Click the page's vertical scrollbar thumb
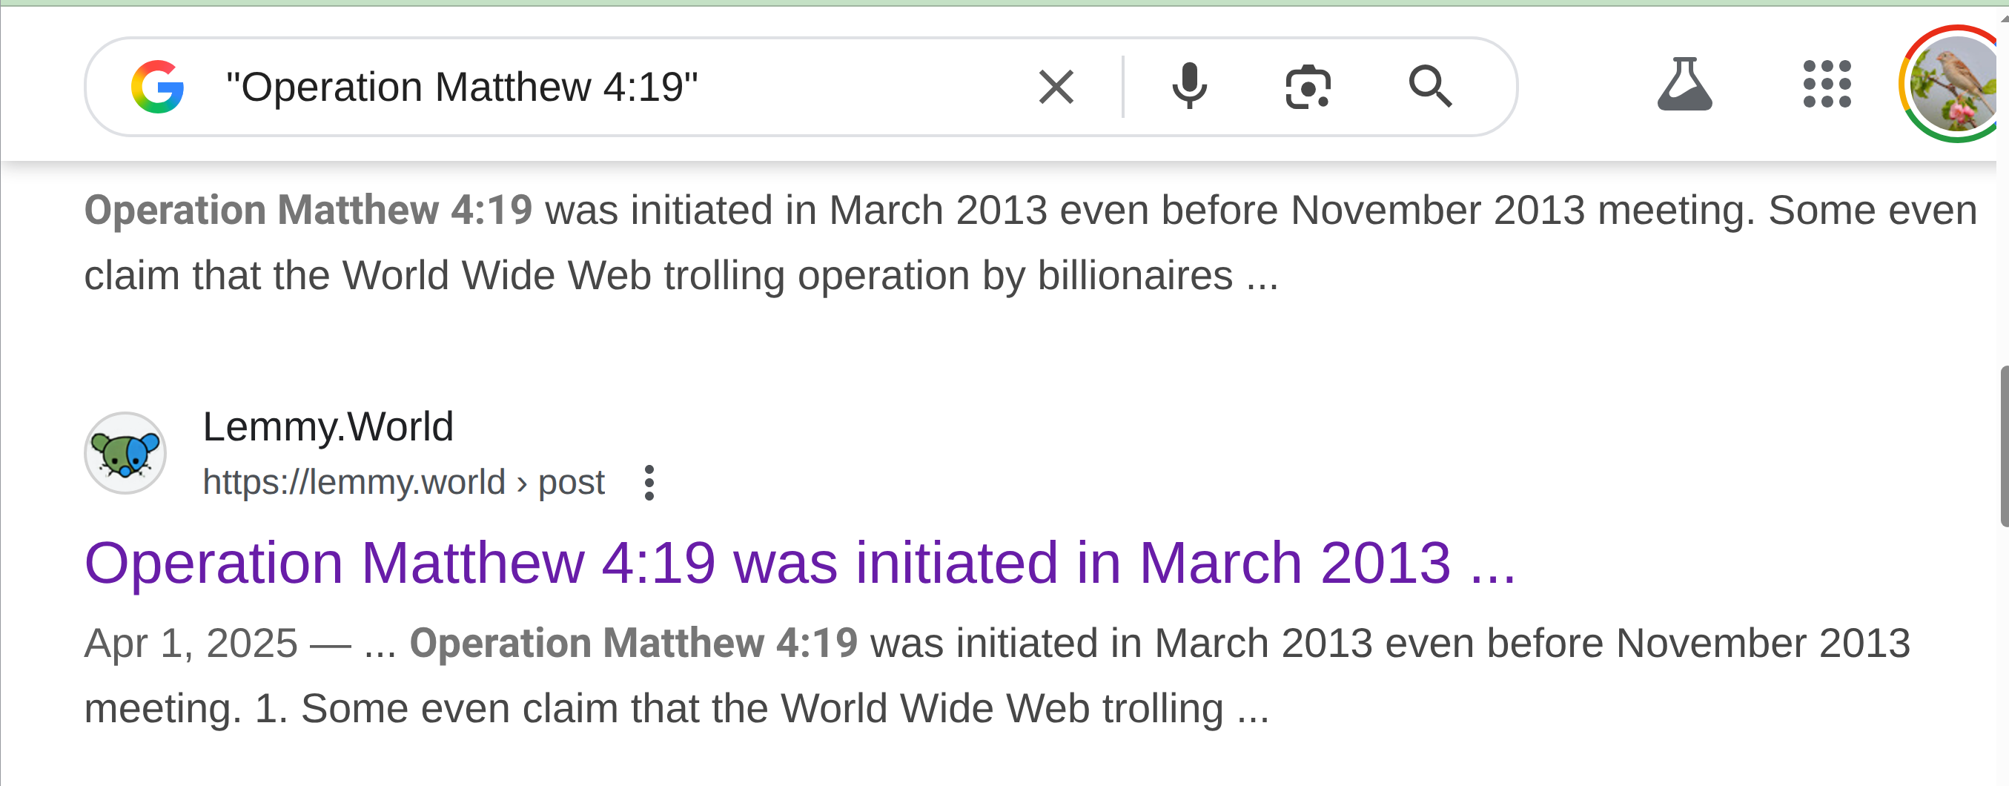Image resolution: width=2009 pixels, height=786 pixels. tap(2005, 446)
